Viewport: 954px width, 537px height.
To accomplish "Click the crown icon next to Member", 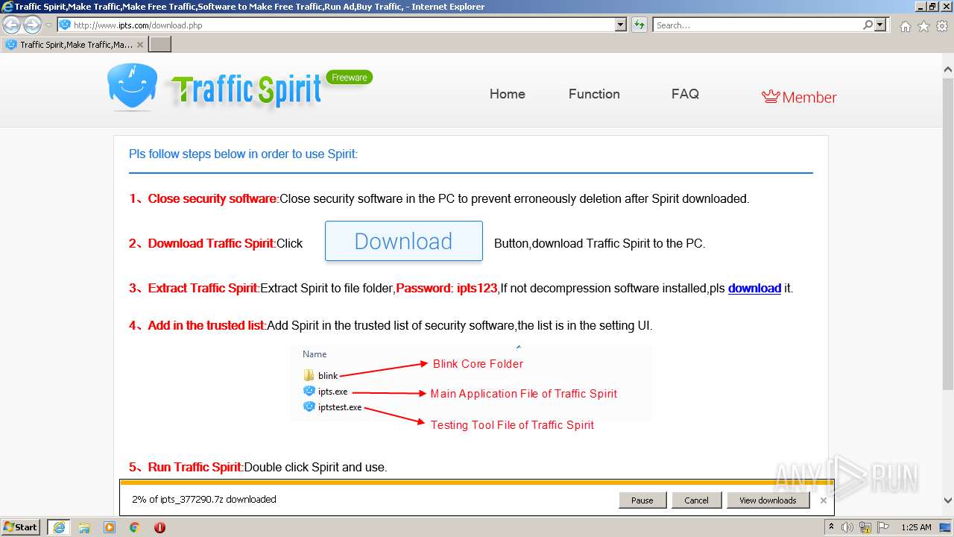I will pyautogui.click(x=770, y=97).
